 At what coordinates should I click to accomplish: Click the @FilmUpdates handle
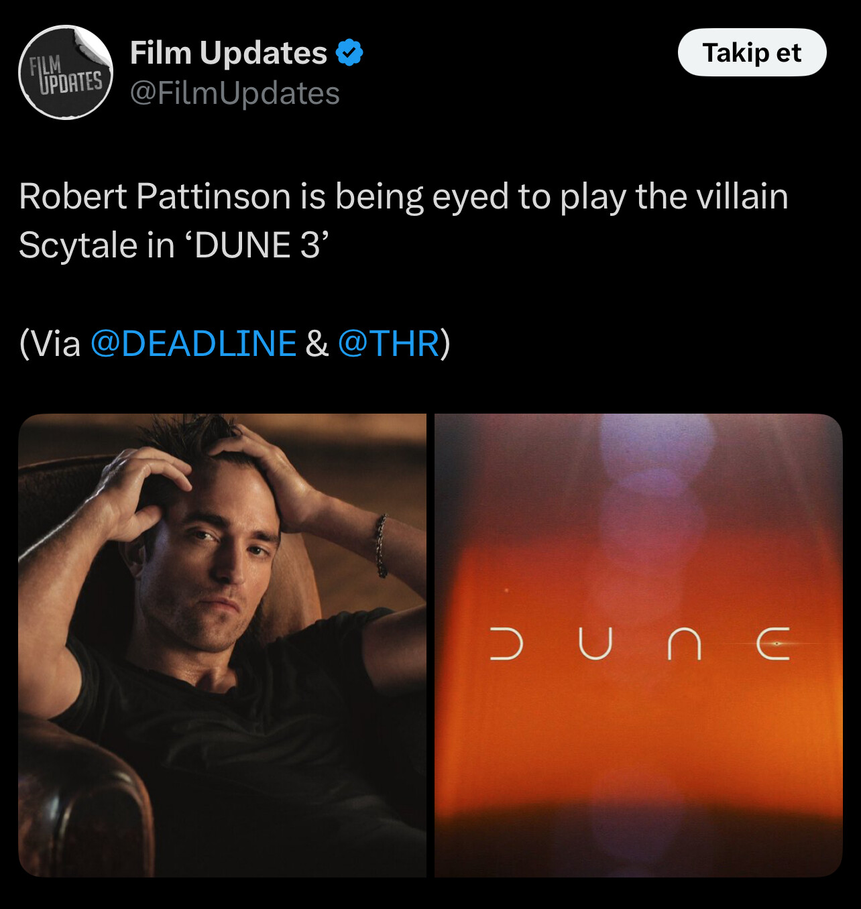click(235, 93)
